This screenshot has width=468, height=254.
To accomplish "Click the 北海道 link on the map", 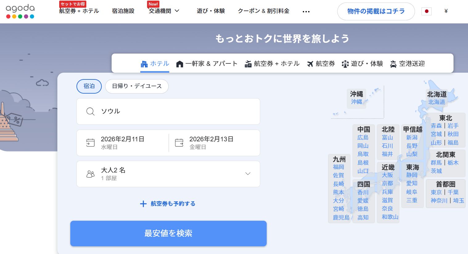I will pos(437,102).
